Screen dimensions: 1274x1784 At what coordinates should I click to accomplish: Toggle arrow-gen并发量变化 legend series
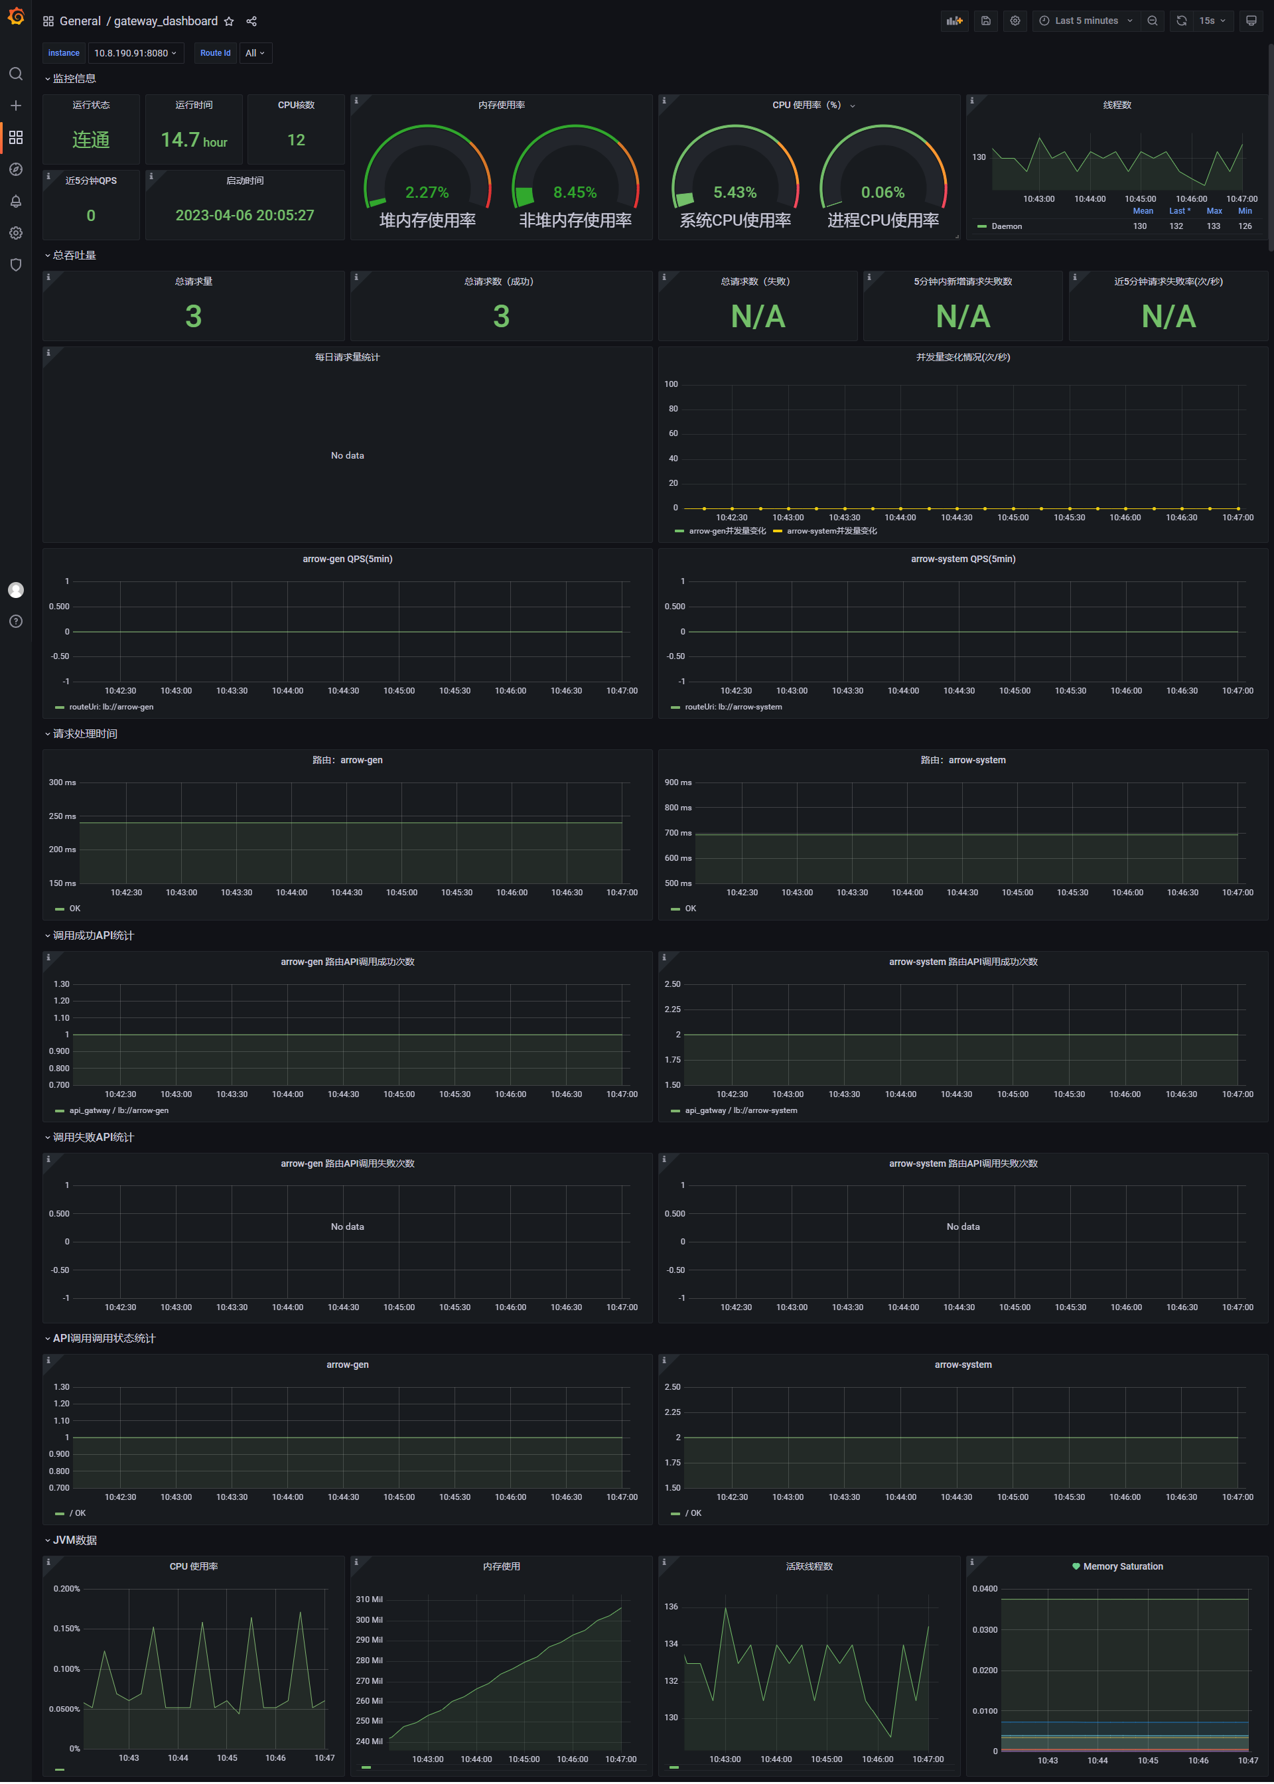(727, 531)
